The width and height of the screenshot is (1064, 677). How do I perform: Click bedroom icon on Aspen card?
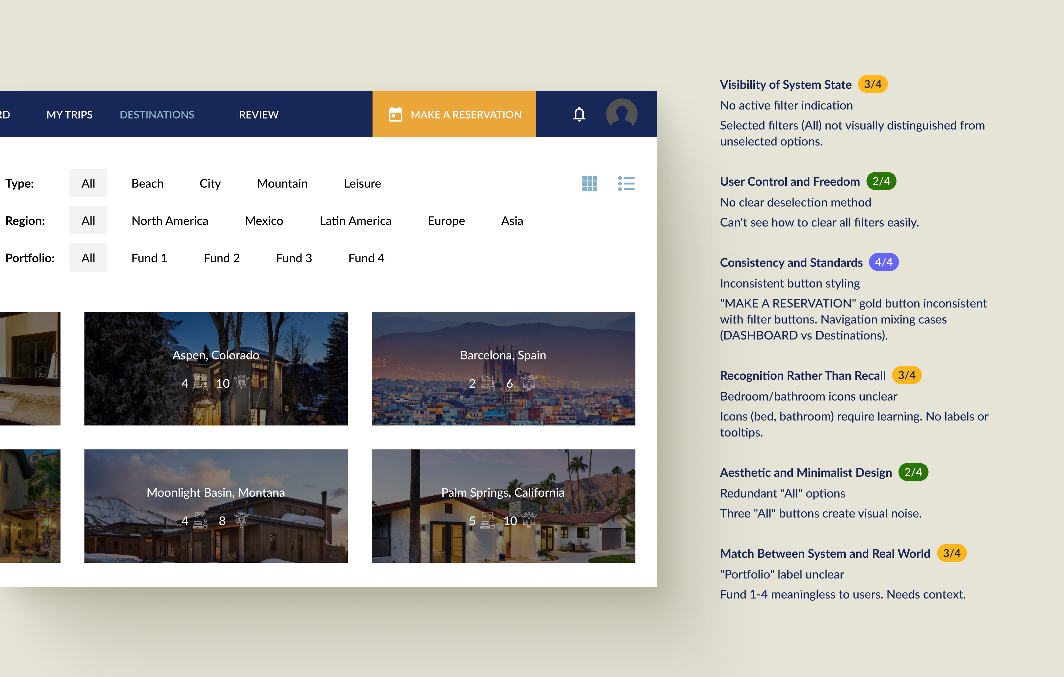coord(200,383)
